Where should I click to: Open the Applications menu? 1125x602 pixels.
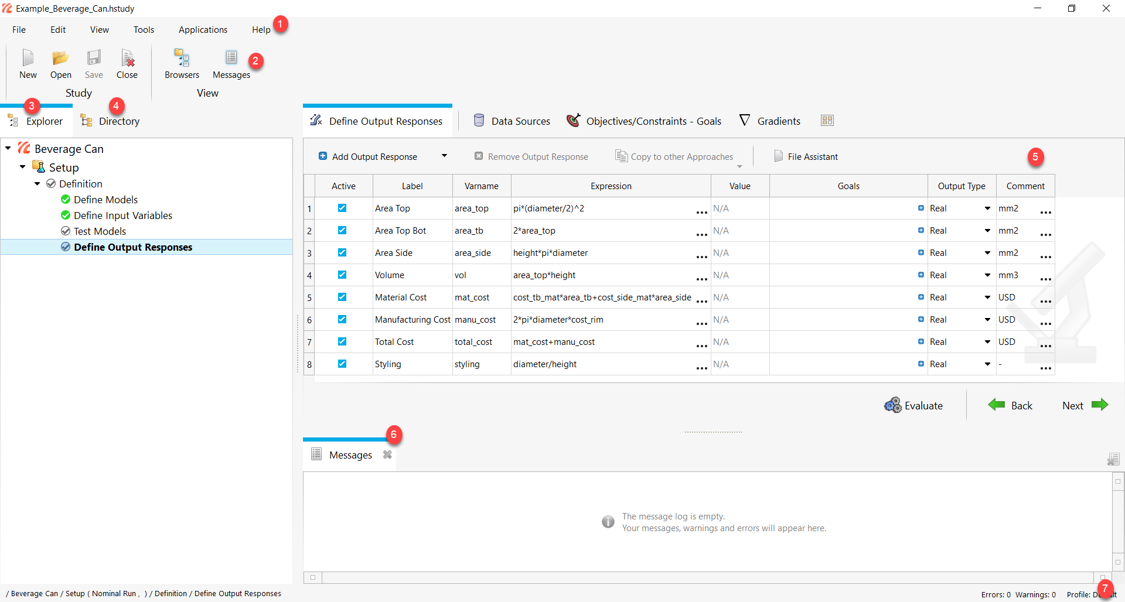pyautogui.click(x=203, y=30)
